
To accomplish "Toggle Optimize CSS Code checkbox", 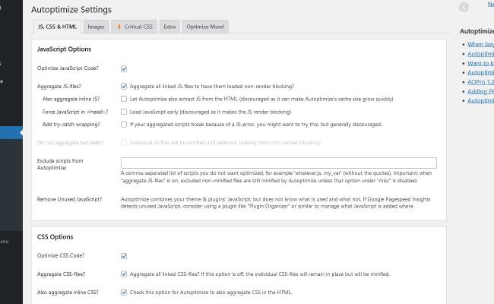I will (x=124, y=256).
